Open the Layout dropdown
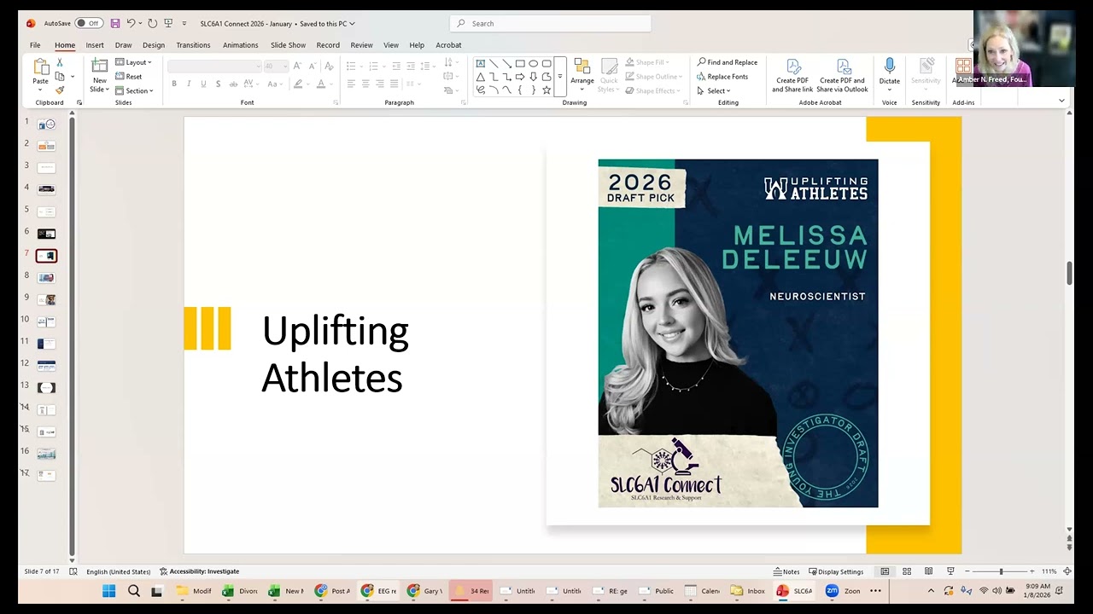The image size is (1093, 614). click(x=133, y=62)
